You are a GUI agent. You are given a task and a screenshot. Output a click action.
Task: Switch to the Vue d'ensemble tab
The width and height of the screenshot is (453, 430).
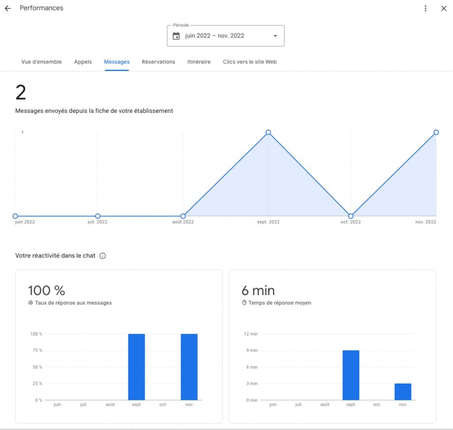pos(41,62)
